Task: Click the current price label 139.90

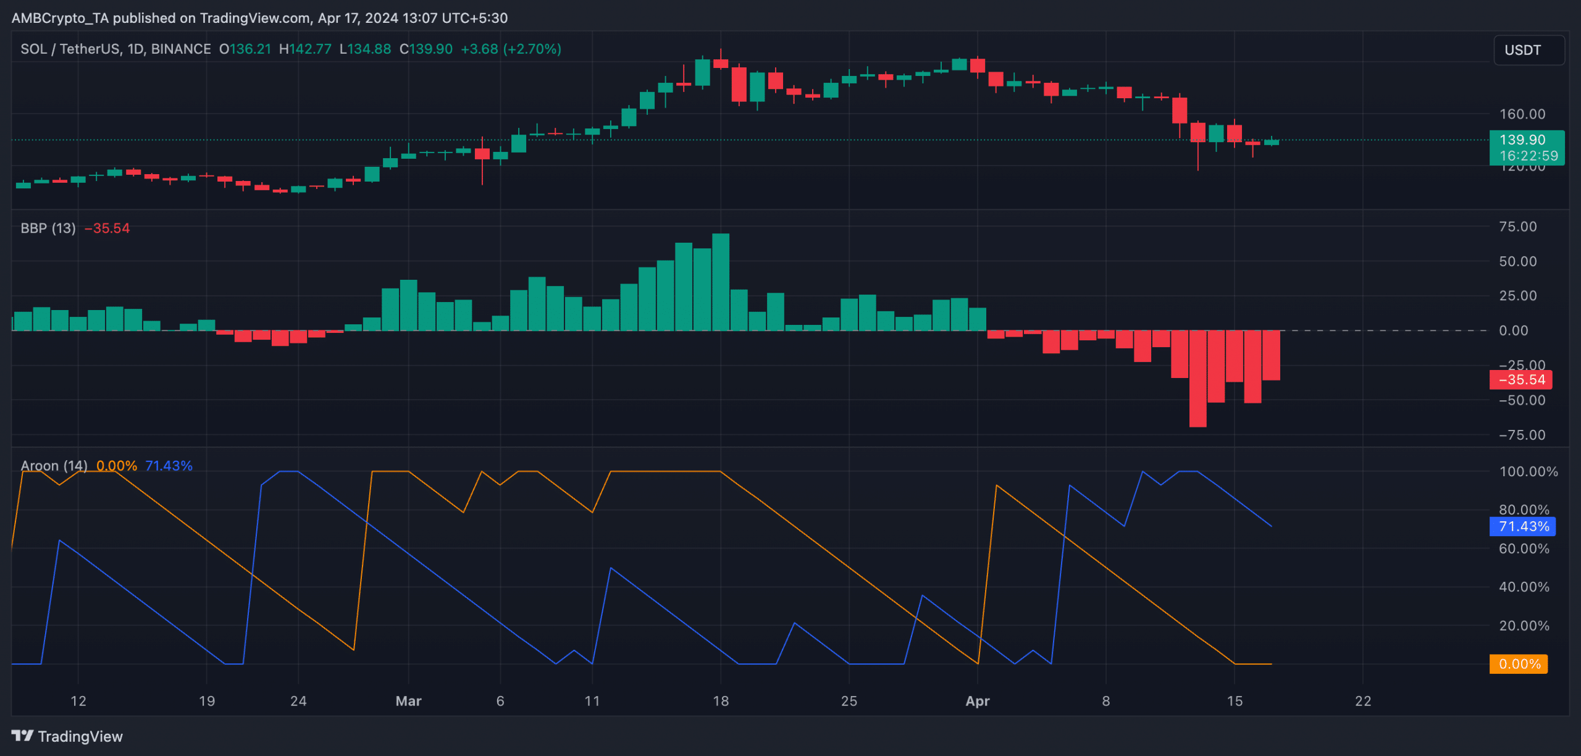Action: 1522,140
